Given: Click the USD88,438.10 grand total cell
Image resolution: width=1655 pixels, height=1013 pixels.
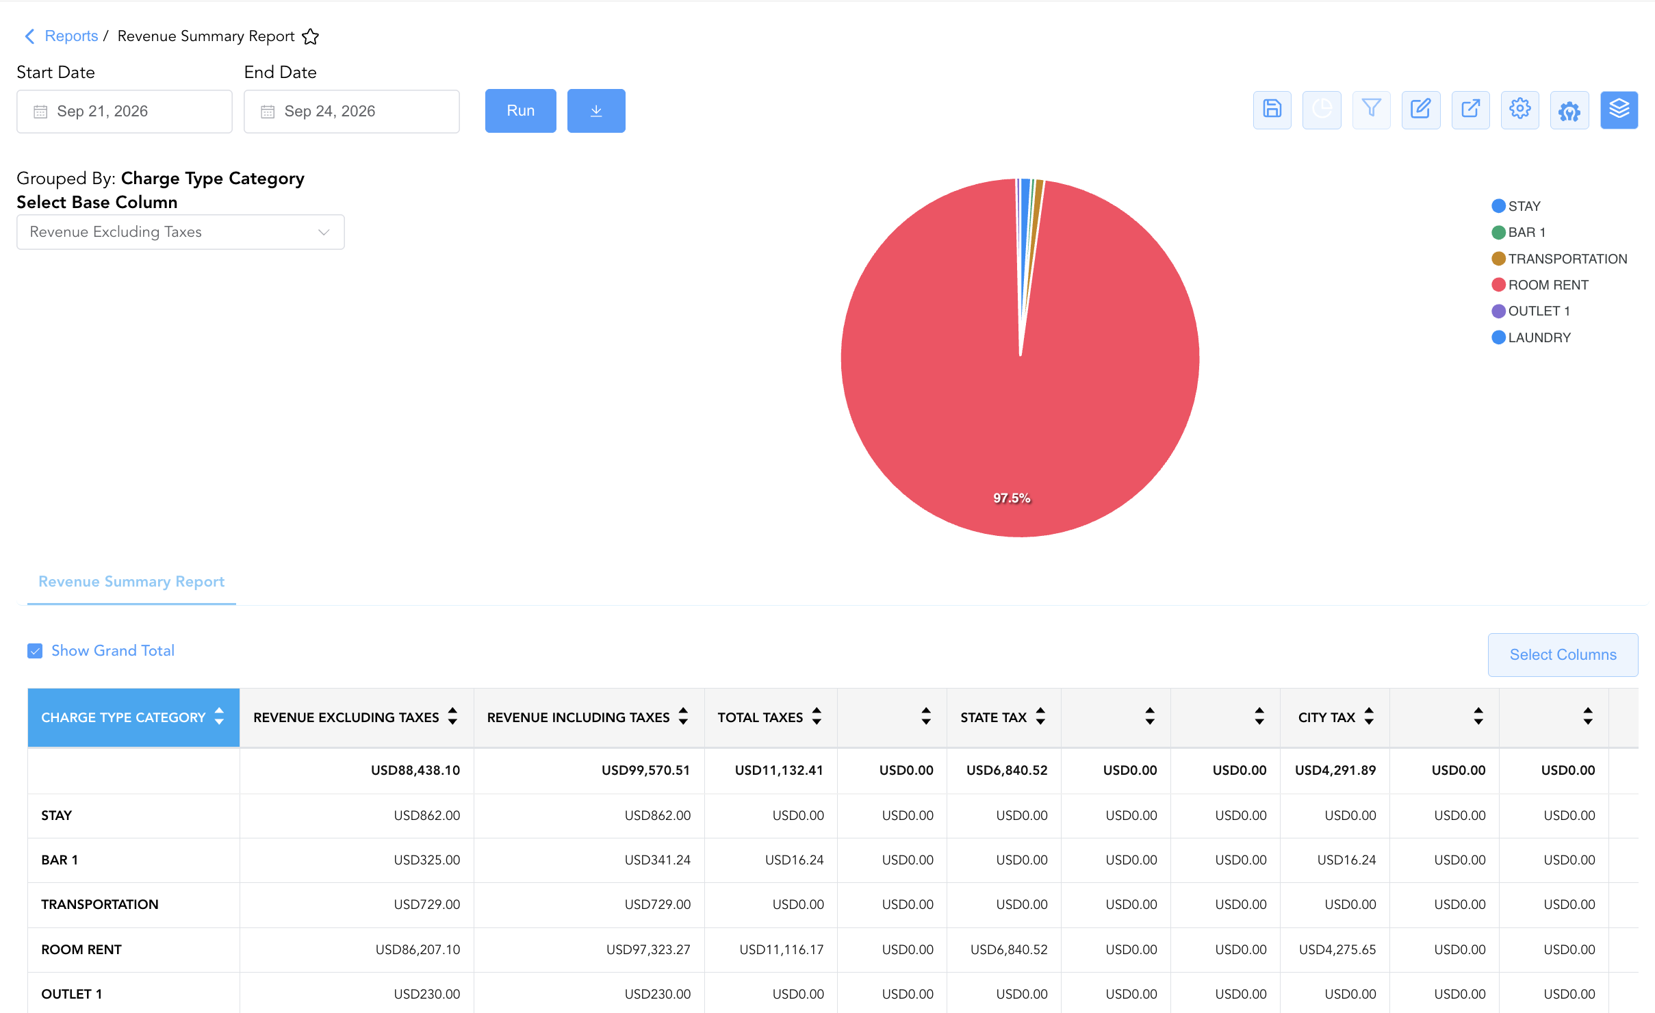Looking at the screenshot, I should point(415,770).
